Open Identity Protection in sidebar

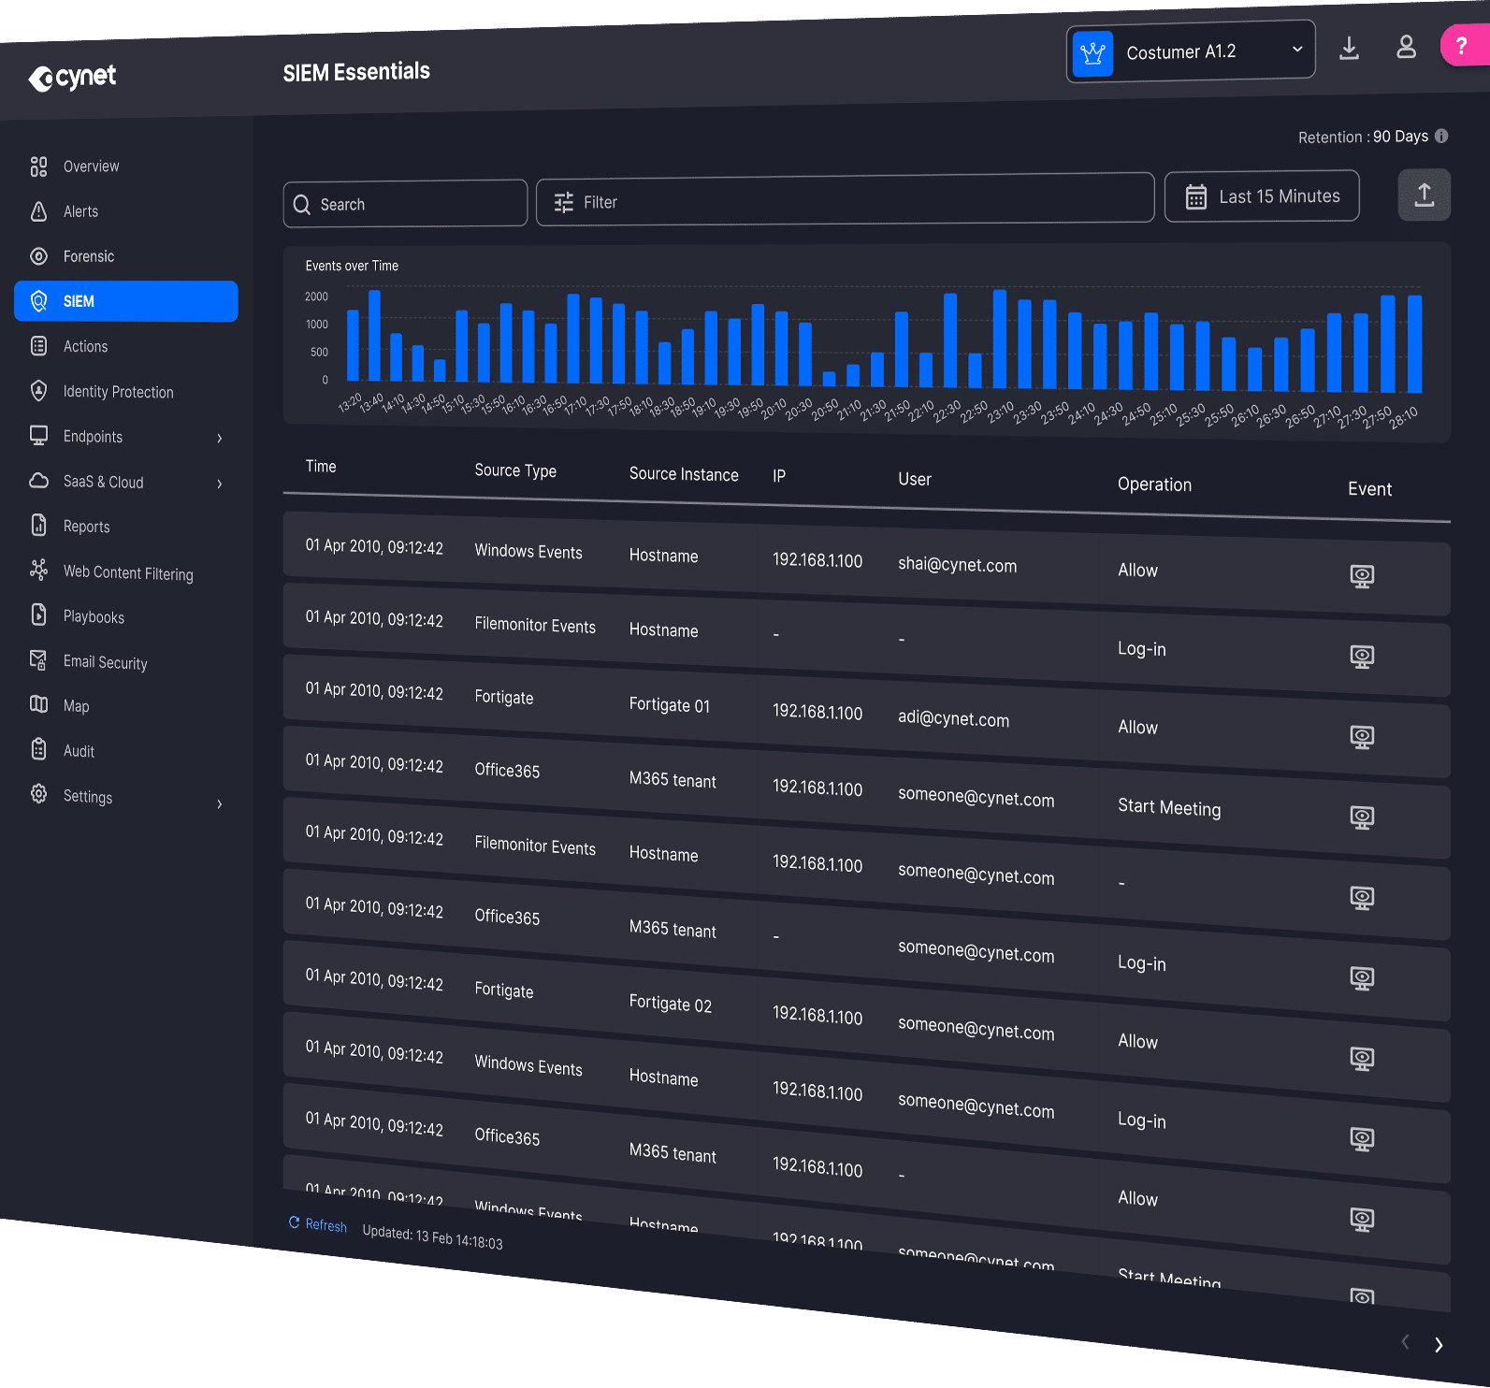point(118,392)
